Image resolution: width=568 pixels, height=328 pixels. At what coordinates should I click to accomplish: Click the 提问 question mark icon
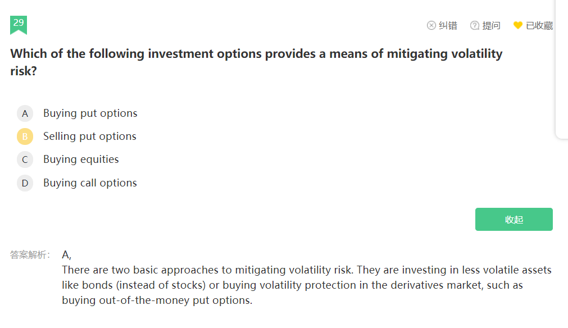click(x=475, y=25)
